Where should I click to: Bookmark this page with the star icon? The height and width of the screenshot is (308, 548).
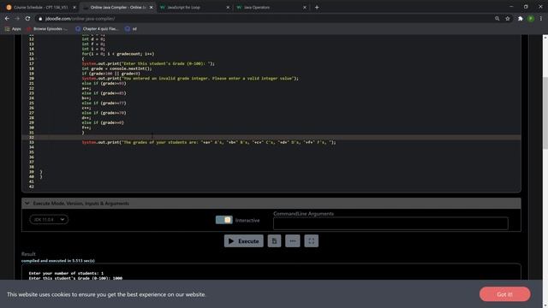[x=508, y=19]
